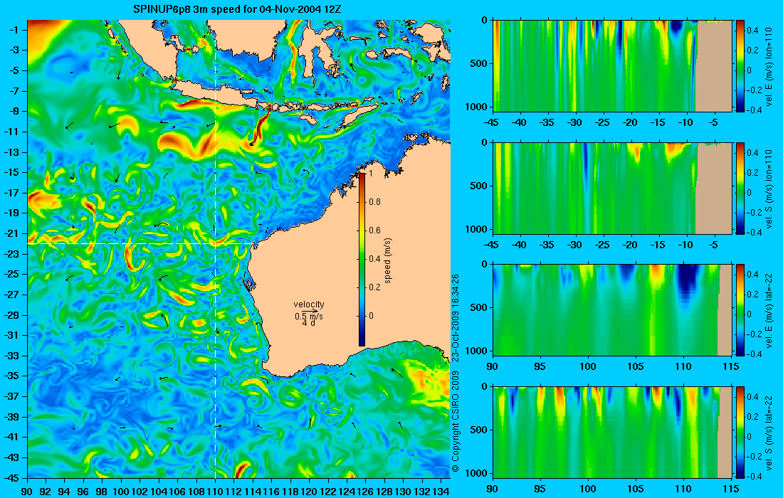The image size is (783, 498).
Task: Click the "velocity" arrow legend text on Australia
Action: click(x=309, y=304)
